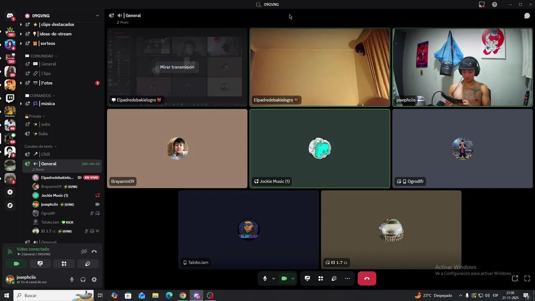
Task: Hang up with red disconnect button
Action: 367,278
